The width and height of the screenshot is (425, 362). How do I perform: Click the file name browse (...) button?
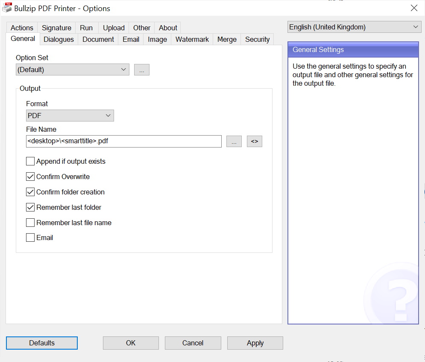click(234, 141)
